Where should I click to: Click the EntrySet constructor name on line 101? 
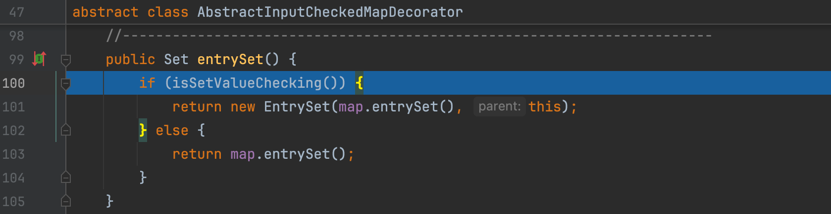click(297, 107)
